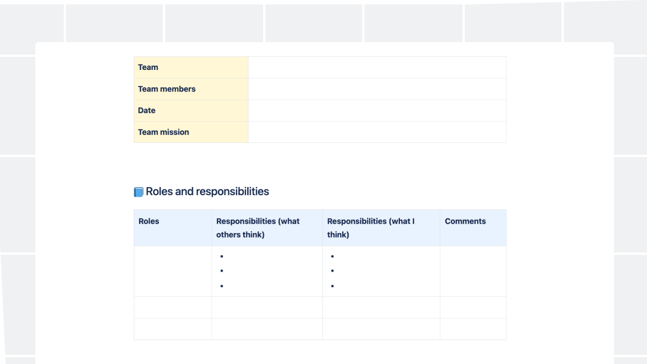Click the 'Roles' column header
The image size is (647, 364).
coord(173,228)
